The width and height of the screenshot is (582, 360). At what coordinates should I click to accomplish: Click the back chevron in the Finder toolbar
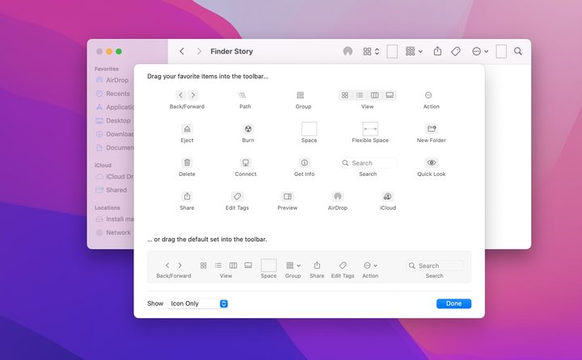(182, 51)
